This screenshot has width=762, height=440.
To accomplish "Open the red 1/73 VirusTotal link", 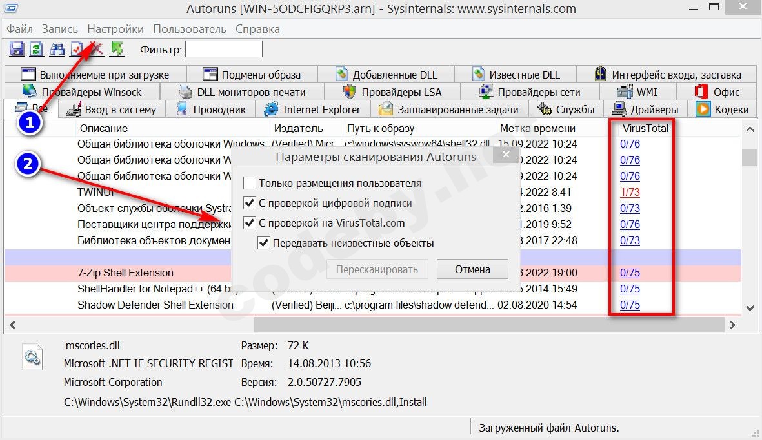I will pyautogui.click(x=630, y=192).
